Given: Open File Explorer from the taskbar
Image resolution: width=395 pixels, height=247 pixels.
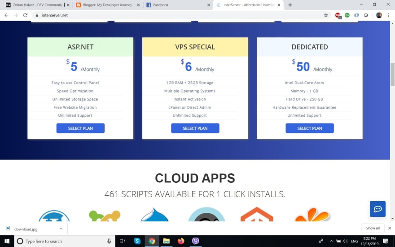Looking at the screenshot, I should [x=166, y=241].
